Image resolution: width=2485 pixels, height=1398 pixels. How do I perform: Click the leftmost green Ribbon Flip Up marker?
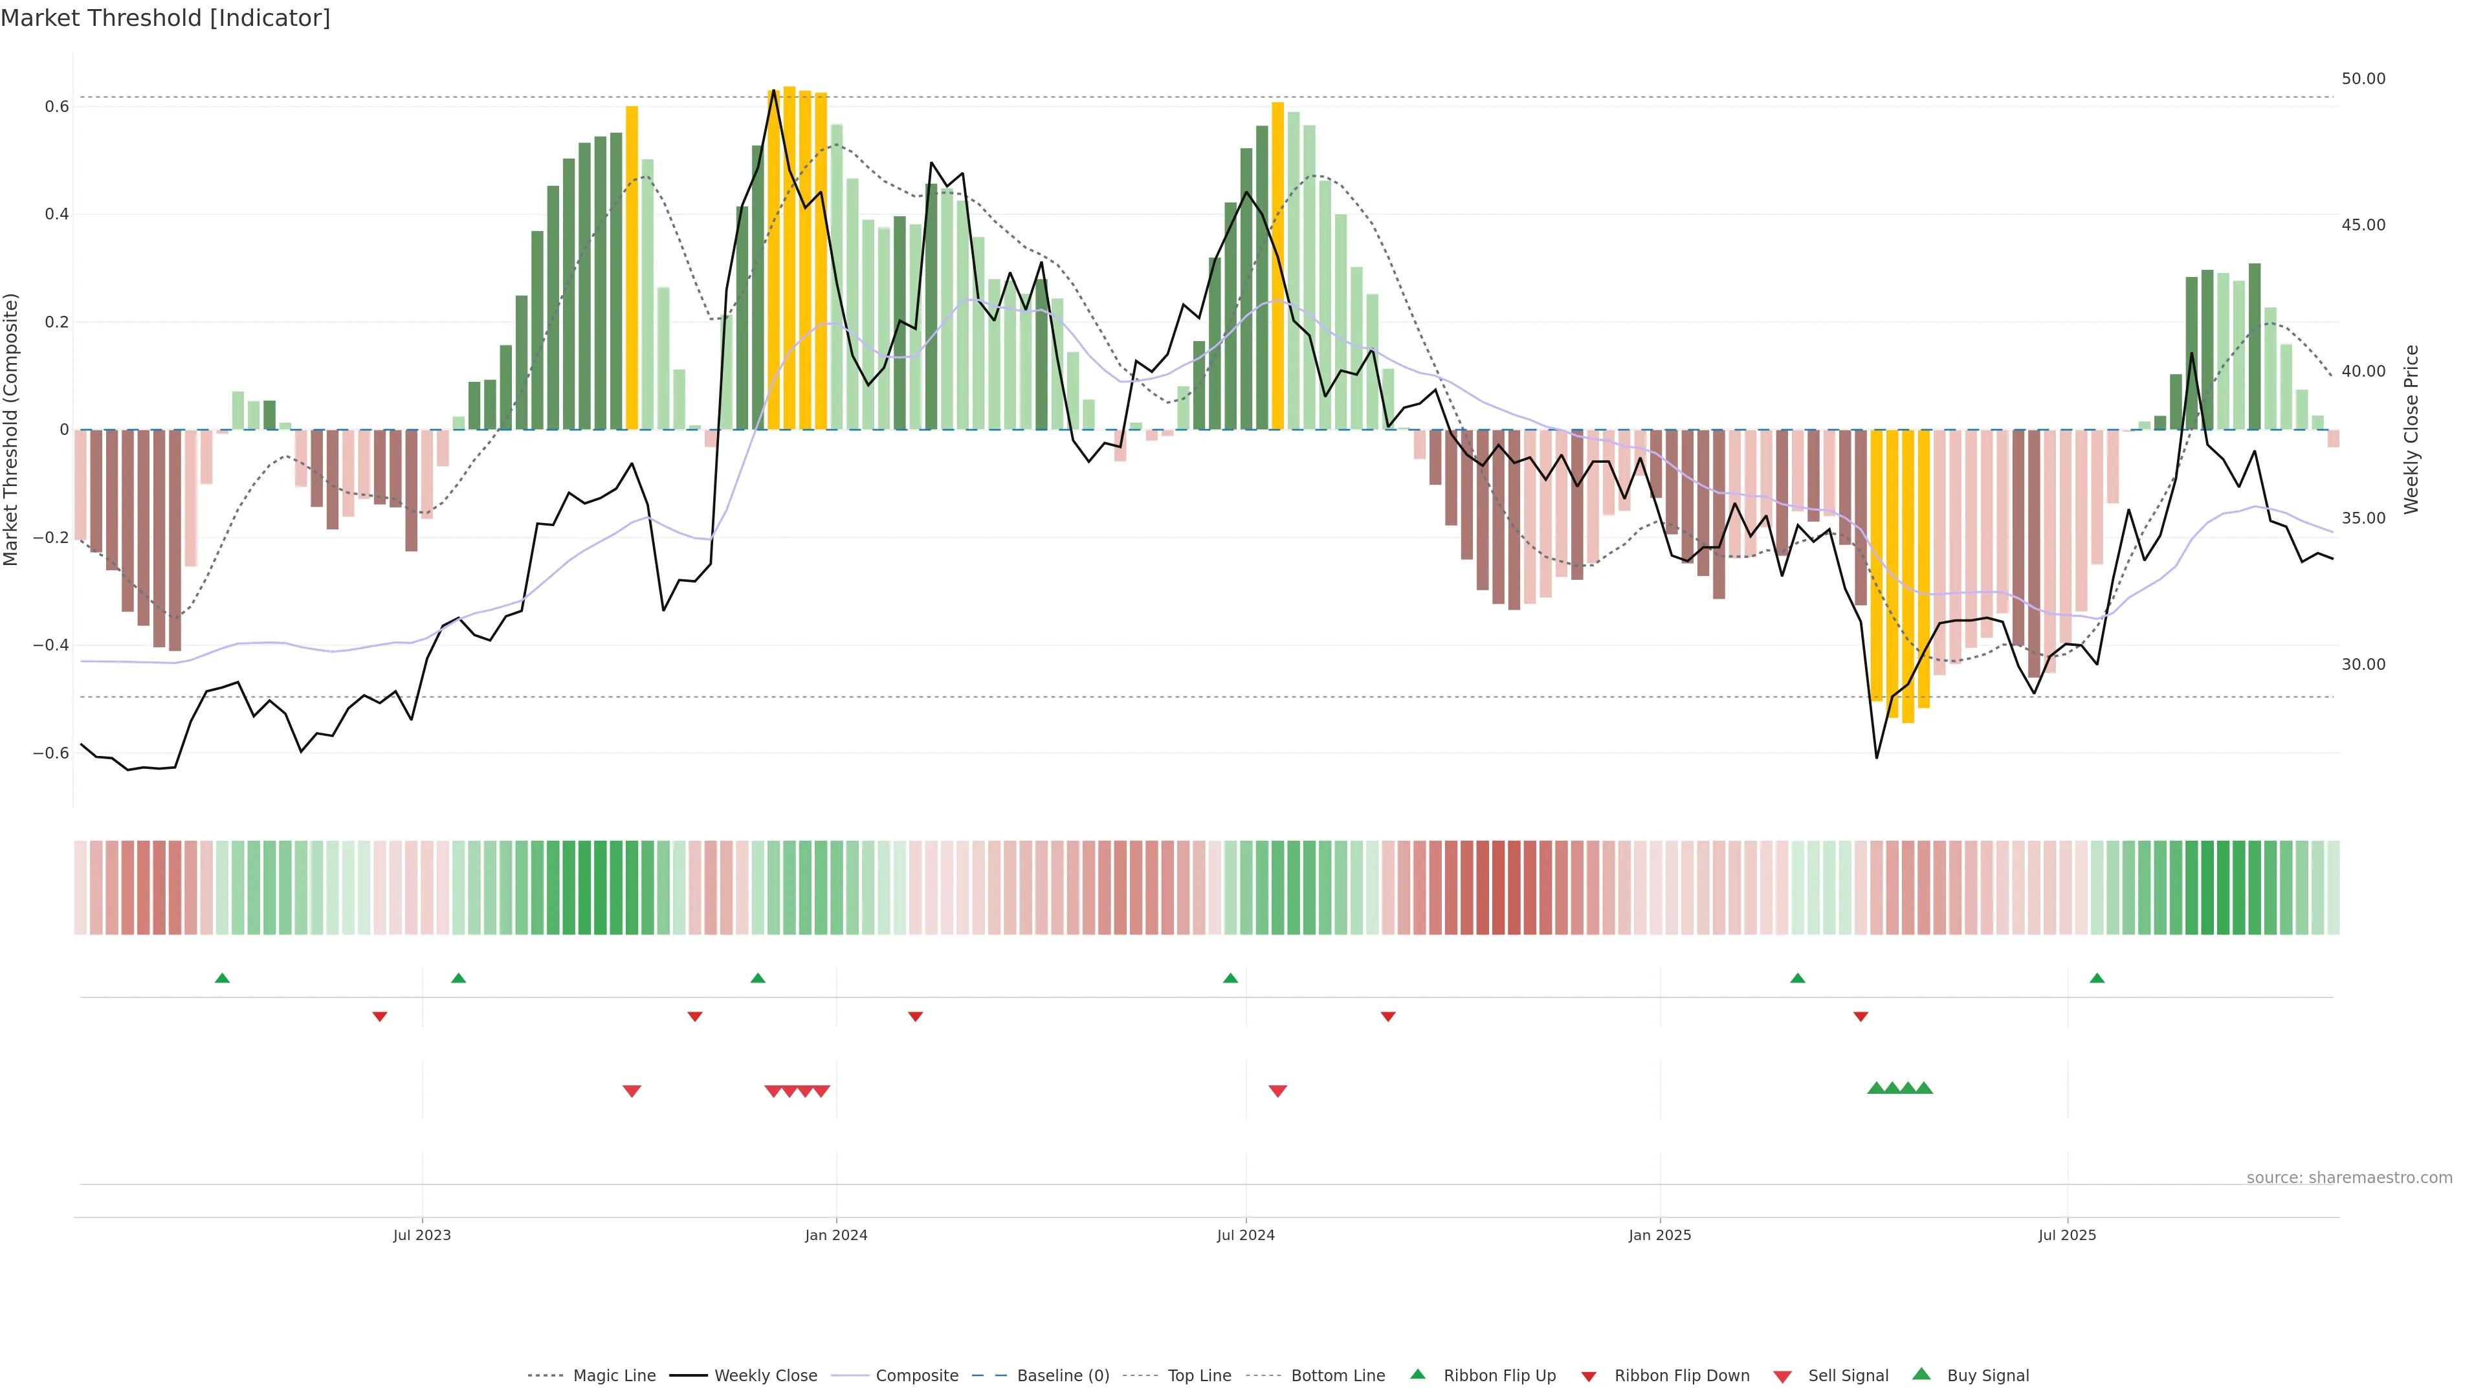222,979
